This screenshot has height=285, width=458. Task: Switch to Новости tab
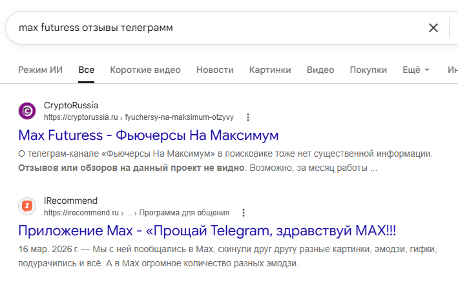coord(215,70)
